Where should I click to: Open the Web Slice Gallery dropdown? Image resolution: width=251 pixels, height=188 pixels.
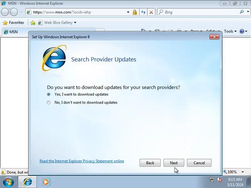(x=75, y=23)
